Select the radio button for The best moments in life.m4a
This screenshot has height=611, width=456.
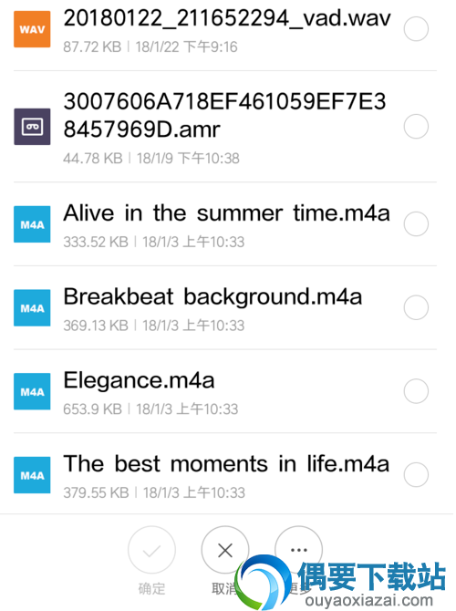pos(416,474)
